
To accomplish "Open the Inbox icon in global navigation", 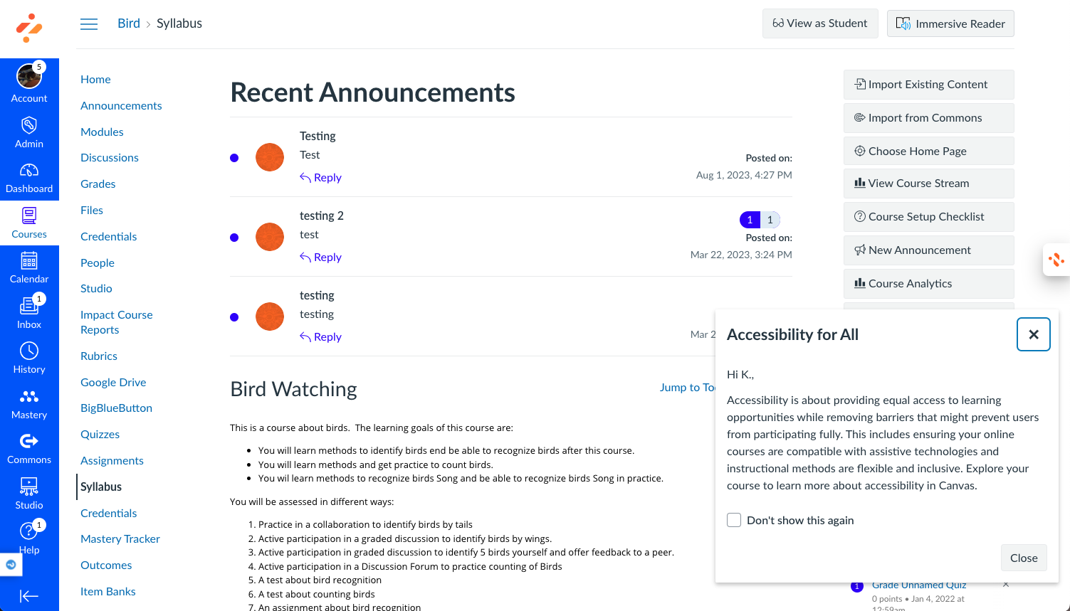I will [29, 307].
